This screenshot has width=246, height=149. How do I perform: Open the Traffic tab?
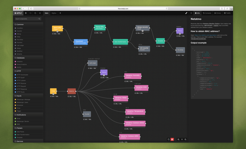(227, 13)
